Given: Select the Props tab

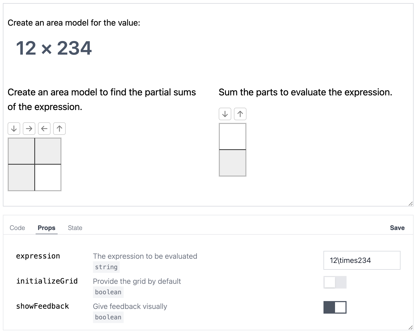Looking at the screenshot, I should (46, 228).
